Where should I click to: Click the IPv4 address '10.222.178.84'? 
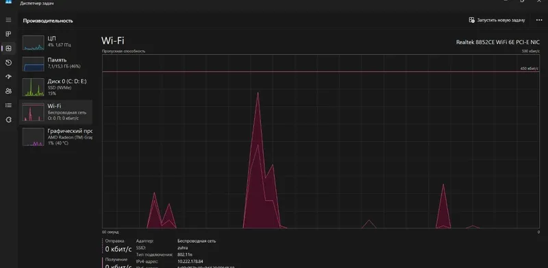click(190, 261)
